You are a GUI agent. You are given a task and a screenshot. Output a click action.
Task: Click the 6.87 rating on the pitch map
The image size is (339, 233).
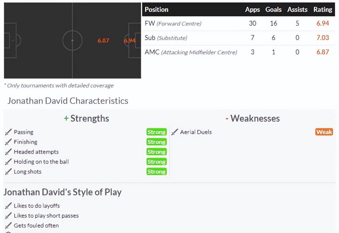coord(103,41)
